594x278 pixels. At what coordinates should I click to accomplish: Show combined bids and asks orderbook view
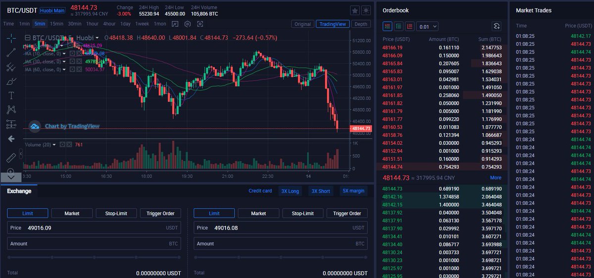point(387,26)
